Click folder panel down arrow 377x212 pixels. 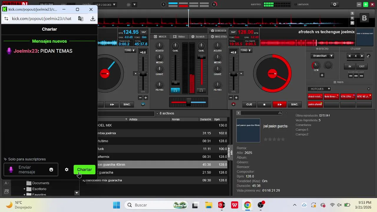point(77,193)
